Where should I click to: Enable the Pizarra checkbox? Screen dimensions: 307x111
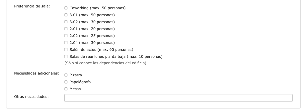pyautogui.click(x=66, y=75)
